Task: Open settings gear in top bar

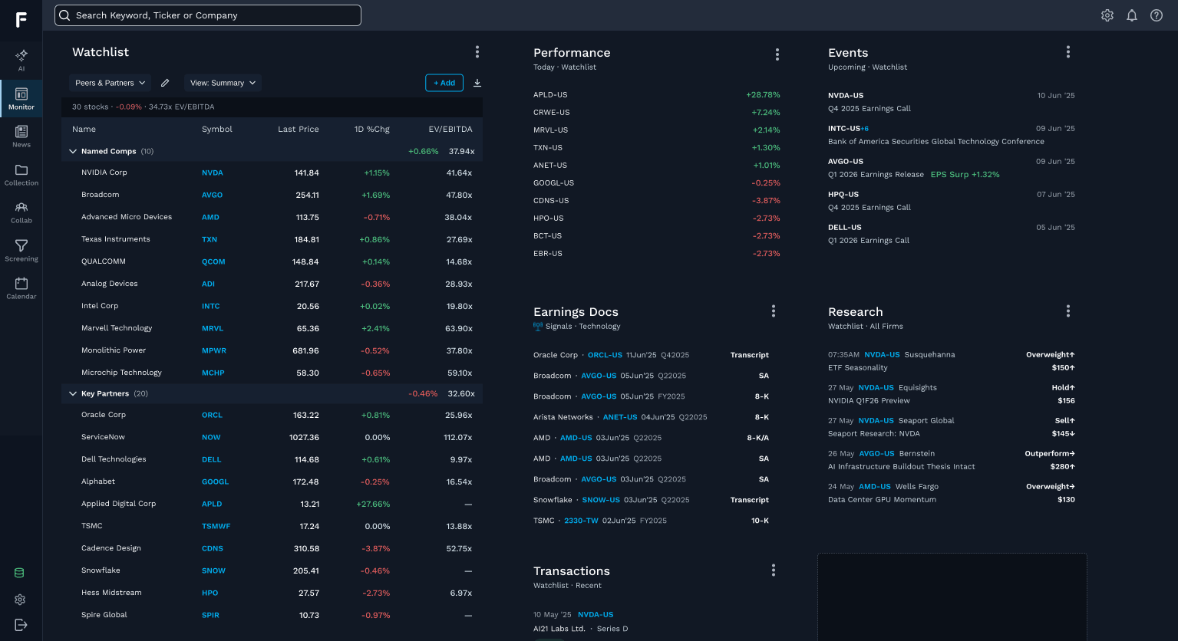Action: [x=1107, y=15]
